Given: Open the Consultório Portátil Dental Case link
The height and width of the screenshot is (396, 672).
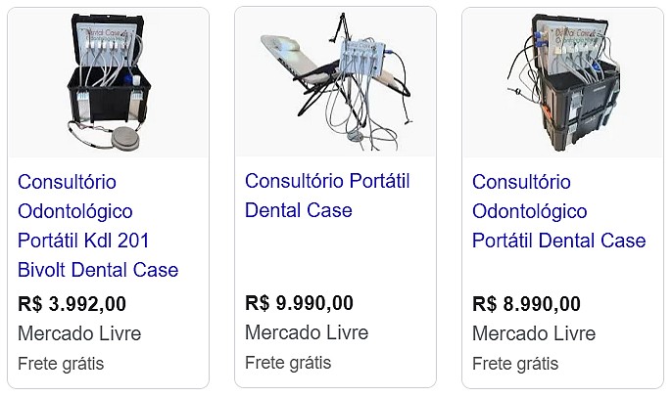Looking at the screenshot, I should click(x=327, y=196).
